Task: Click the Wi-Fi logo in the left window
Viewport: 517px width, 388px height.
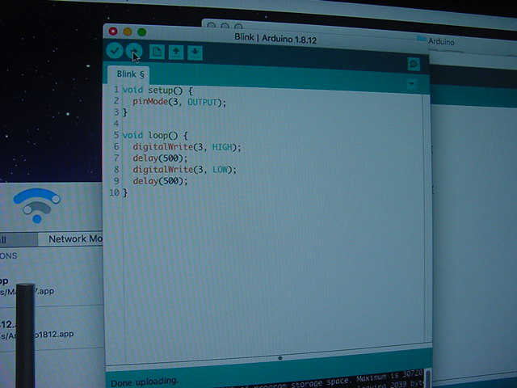Action: [37, 205]
